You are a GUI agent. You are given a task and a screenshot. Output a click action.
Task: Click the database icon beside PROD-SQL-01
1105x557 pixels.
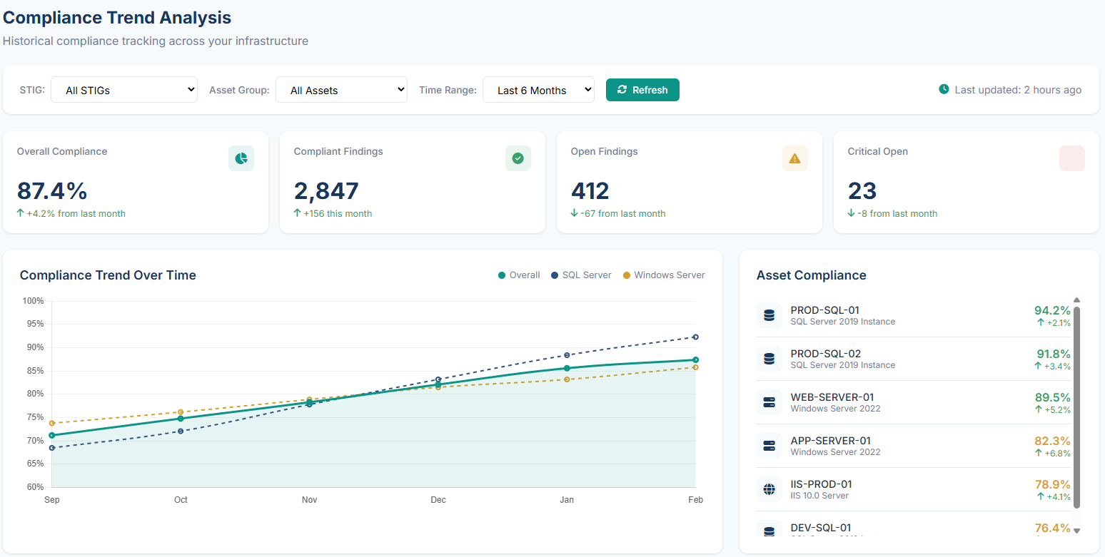(x=769, y=315)
